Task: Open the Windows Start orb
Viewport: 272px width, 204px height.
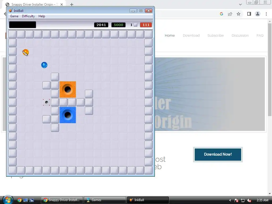Action: point(7,199)
